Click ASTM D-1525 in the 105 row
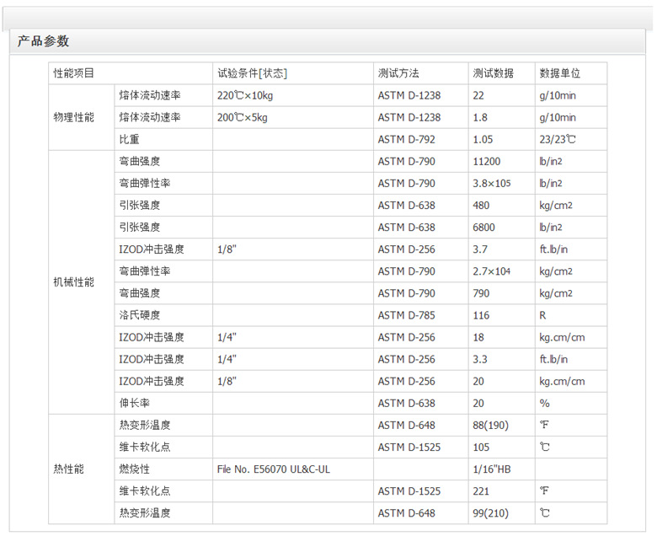The image size is (657, 536). pos(420,448)
